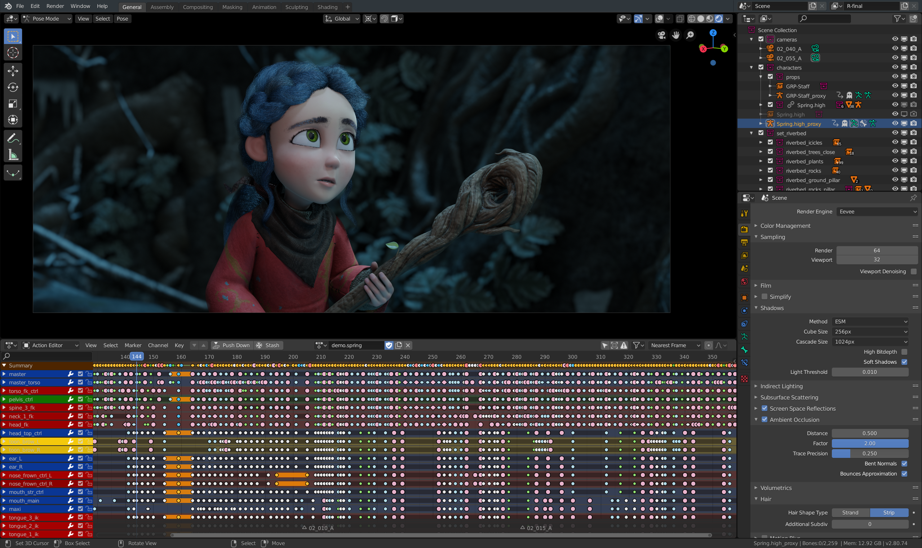Click the camera view toggle icon
Screen dimensions: 922x548
click(661, 35)
